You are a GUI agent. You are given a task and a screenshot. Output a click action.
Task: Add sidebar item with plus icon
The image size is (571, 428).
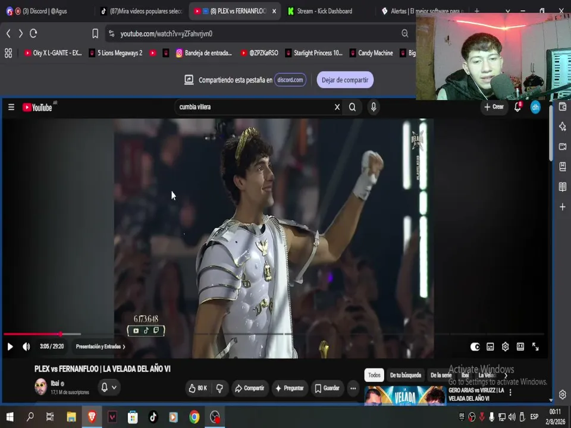(x=563, y=207)
